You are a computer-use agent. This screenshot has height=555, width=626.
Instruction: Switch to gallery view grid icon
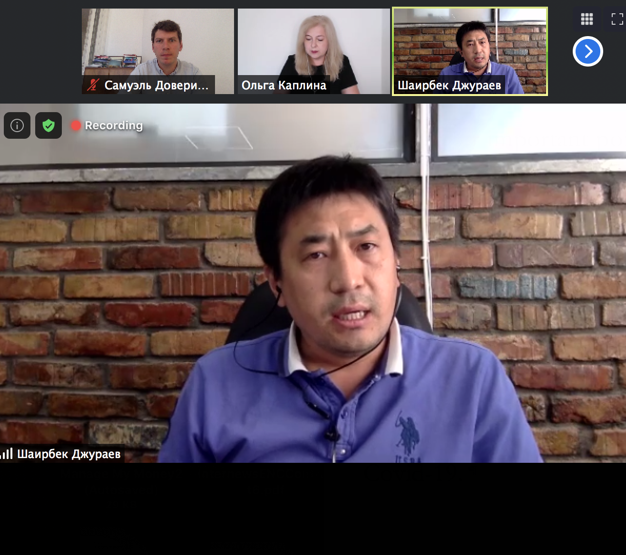(x=587, y=19)
